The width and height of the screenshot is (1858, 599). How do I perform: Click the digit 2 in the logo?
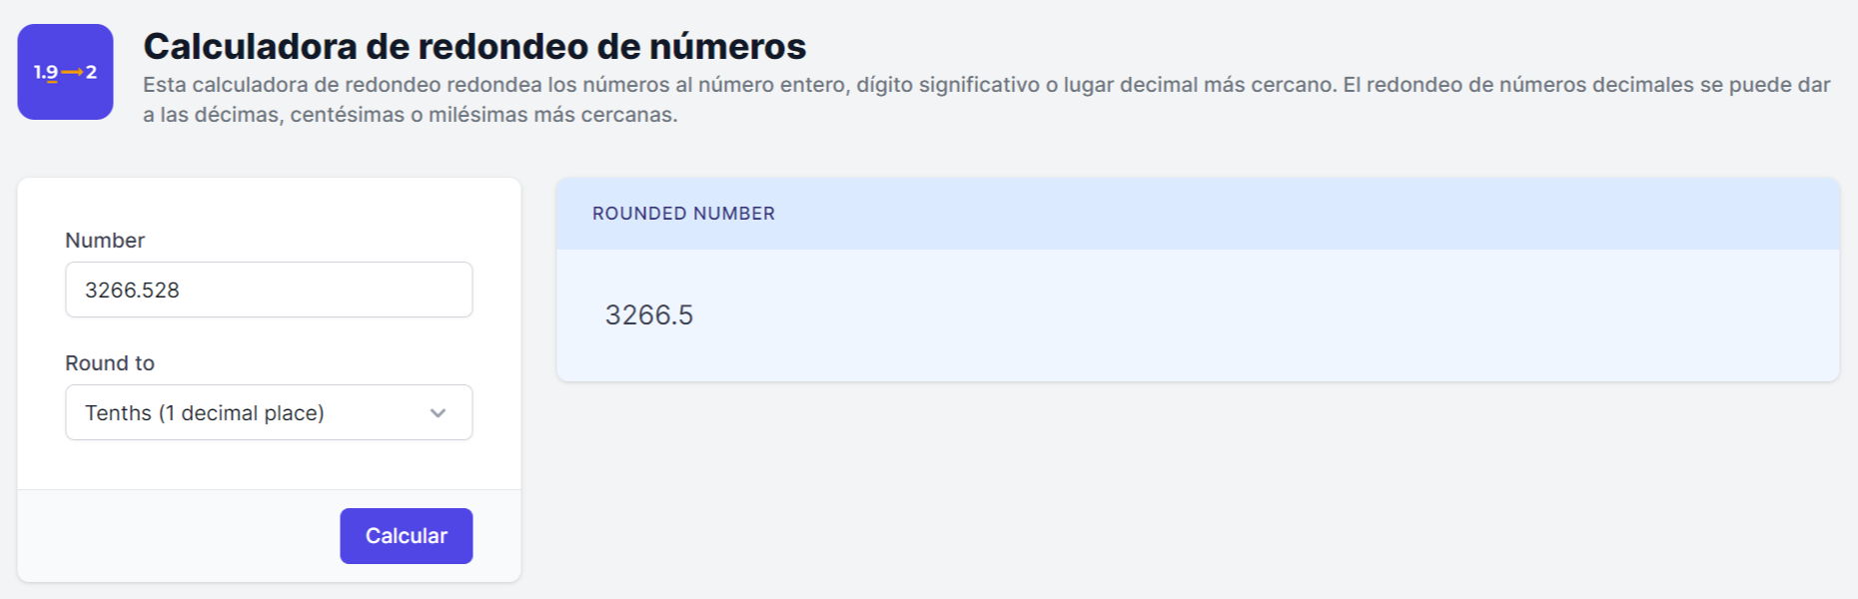[x=91, y=72]
